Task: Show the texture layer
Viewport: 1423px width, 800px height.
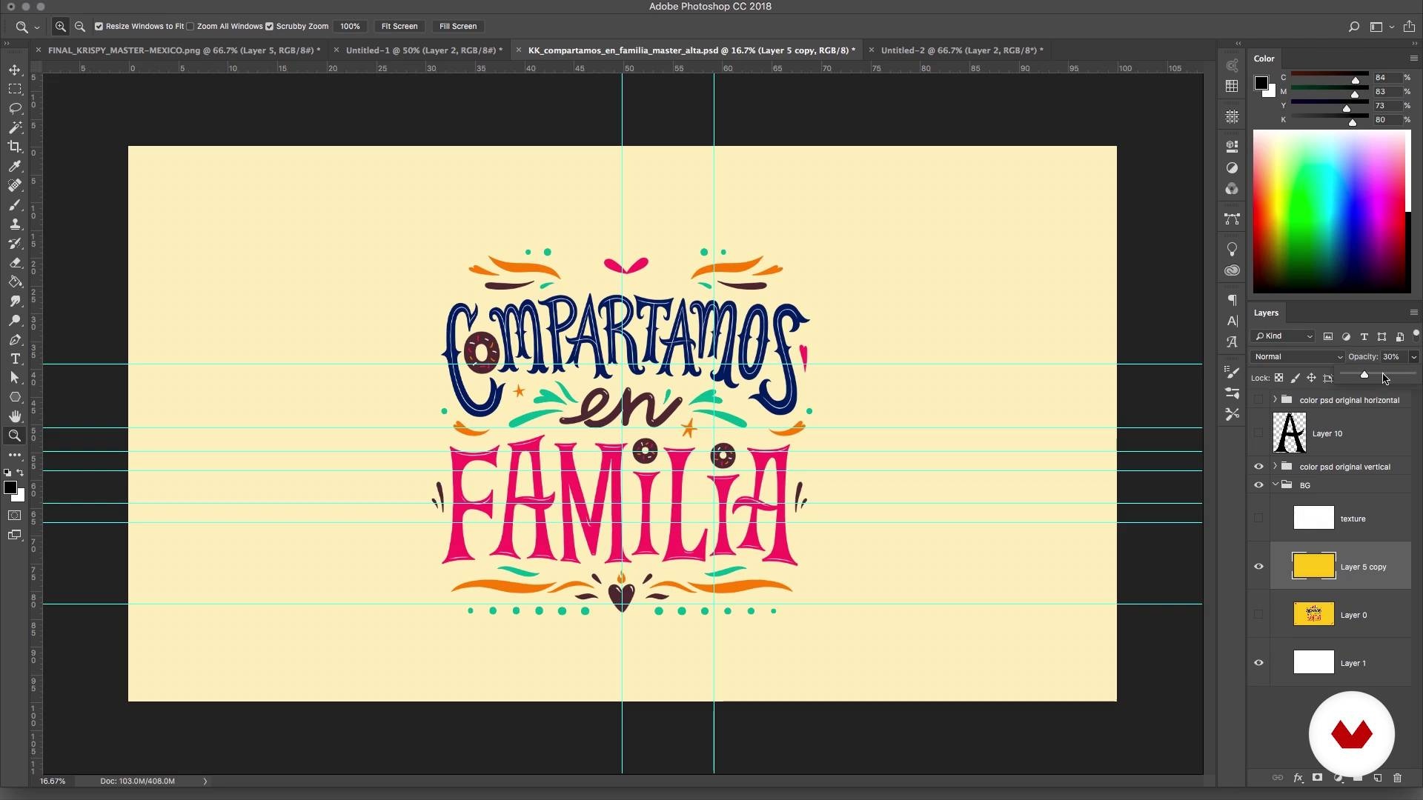Action: tap(1258, 519)
